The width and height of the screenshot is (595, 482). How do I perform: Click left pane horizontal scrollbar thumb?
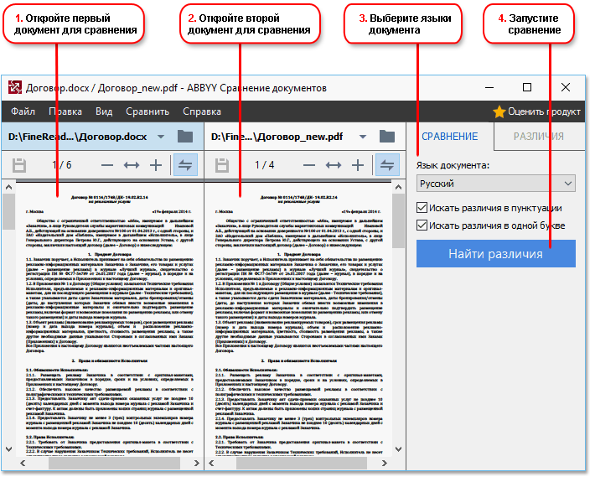(x=114, y=463)
